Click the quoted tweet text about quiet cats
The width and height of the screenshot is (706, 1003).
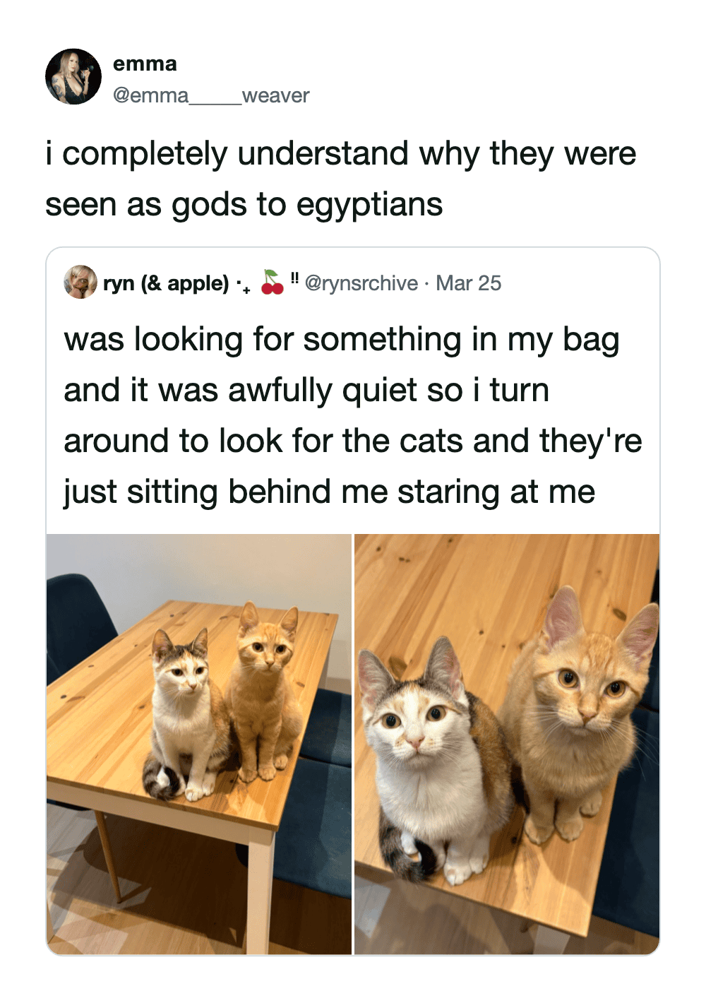point(352,415)
